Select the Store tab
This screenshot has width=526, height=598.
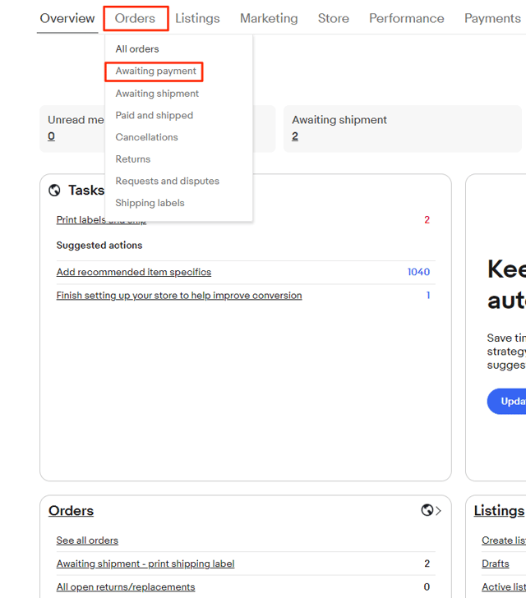pyautogui.click(x=333, y=18)
